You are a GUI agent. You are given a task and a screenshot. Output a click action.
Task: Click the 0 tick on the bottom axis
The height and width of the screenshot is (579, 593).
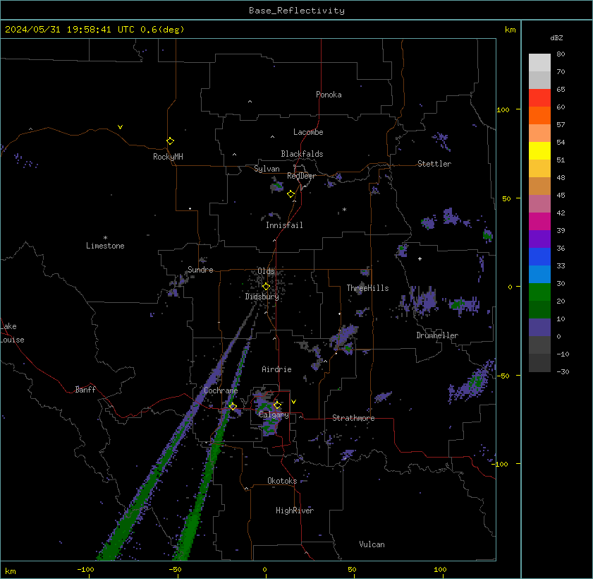pos(264,570)
